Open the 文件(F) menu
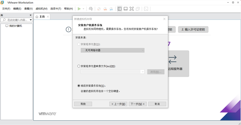 pos(6,9)
